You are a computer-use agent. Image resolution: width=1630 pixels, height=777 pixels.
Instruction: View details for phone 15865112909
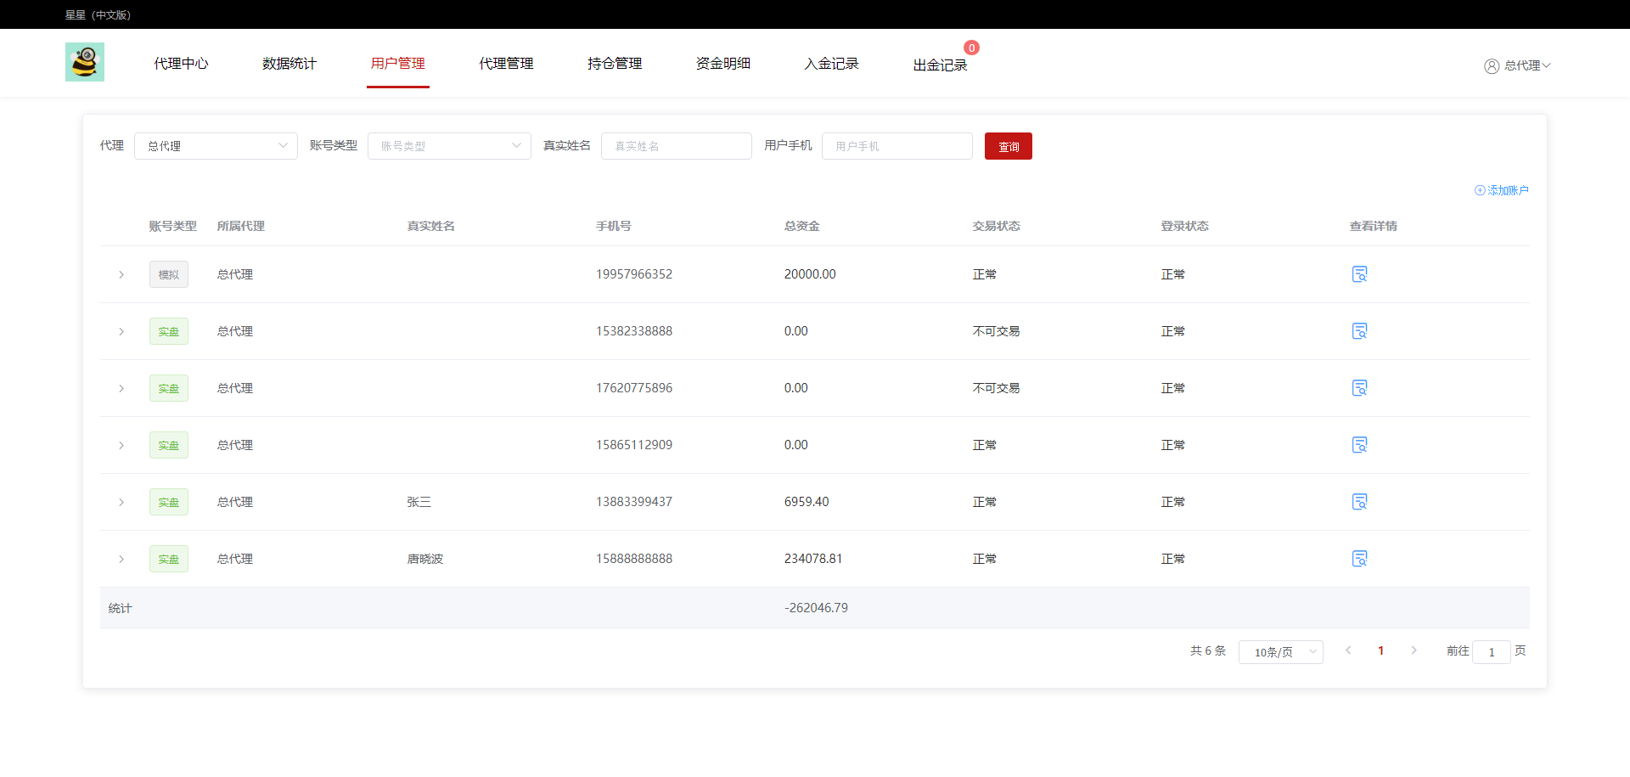[1359, 445]
